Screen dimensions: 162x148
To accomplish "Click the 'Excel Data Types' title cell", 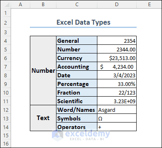I will [83, 23].
